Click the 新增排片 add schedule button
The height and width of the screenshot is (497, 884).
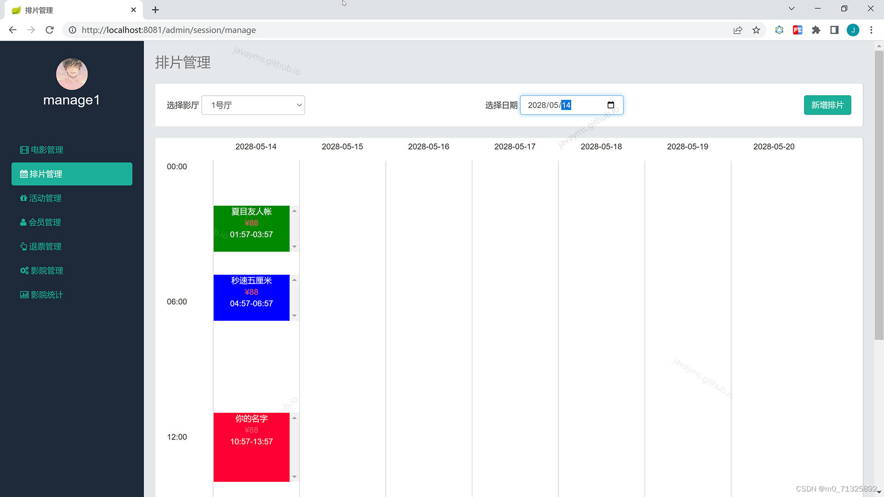(827, 105)
